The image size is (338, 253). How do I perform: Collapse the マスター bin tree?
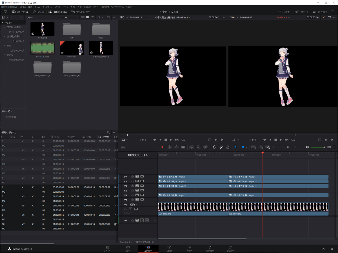3,23
